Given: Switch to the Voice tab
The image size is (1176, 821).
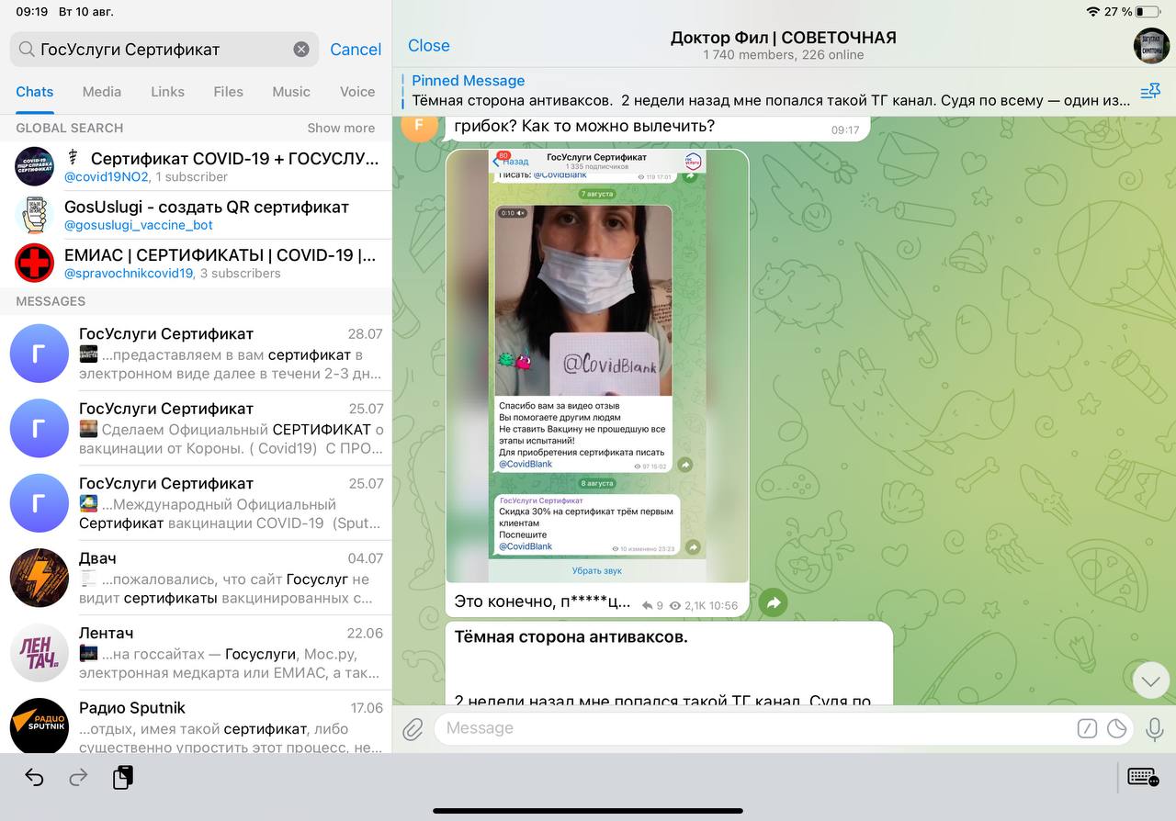Looking at the screenshot, I should click(x=357, y=92).
